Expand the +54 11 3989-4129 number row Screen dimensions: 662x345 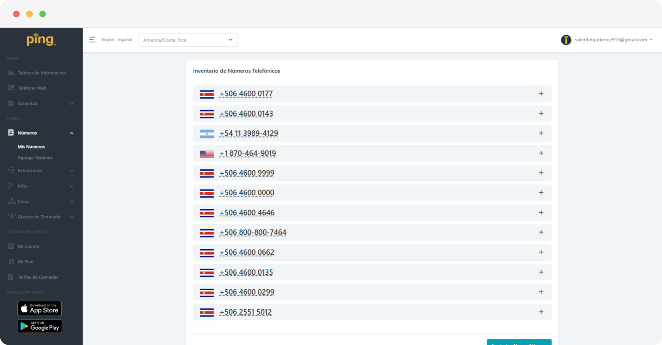[541, 133]
